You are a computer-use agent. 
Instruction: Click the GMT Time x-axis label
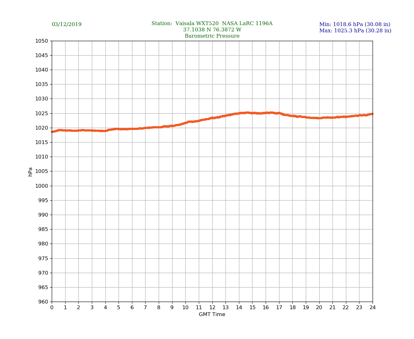pos(212,315)
